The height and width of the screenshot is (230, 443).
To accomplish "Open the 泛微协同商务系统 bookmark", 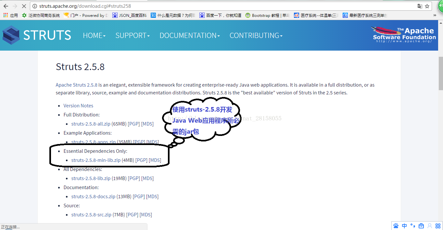I will pyautogui.click(x=41, y=15).
